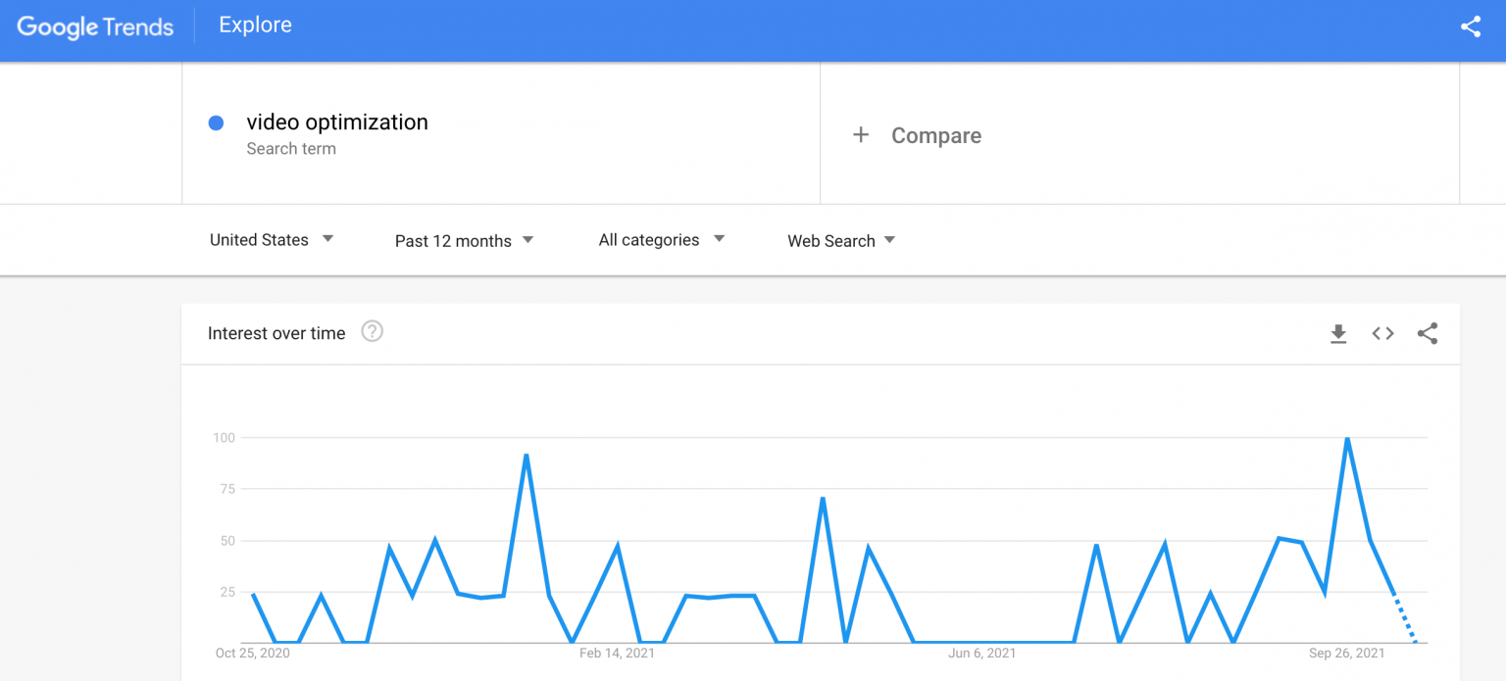Click the blue dot beside video optimization
1506x681 pixels.
215,122
